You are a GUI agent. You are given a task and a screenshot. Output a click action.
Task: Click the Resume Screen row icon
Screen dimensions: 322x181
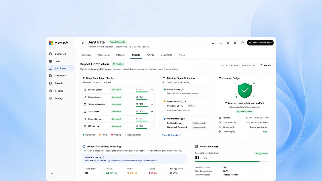85,90
